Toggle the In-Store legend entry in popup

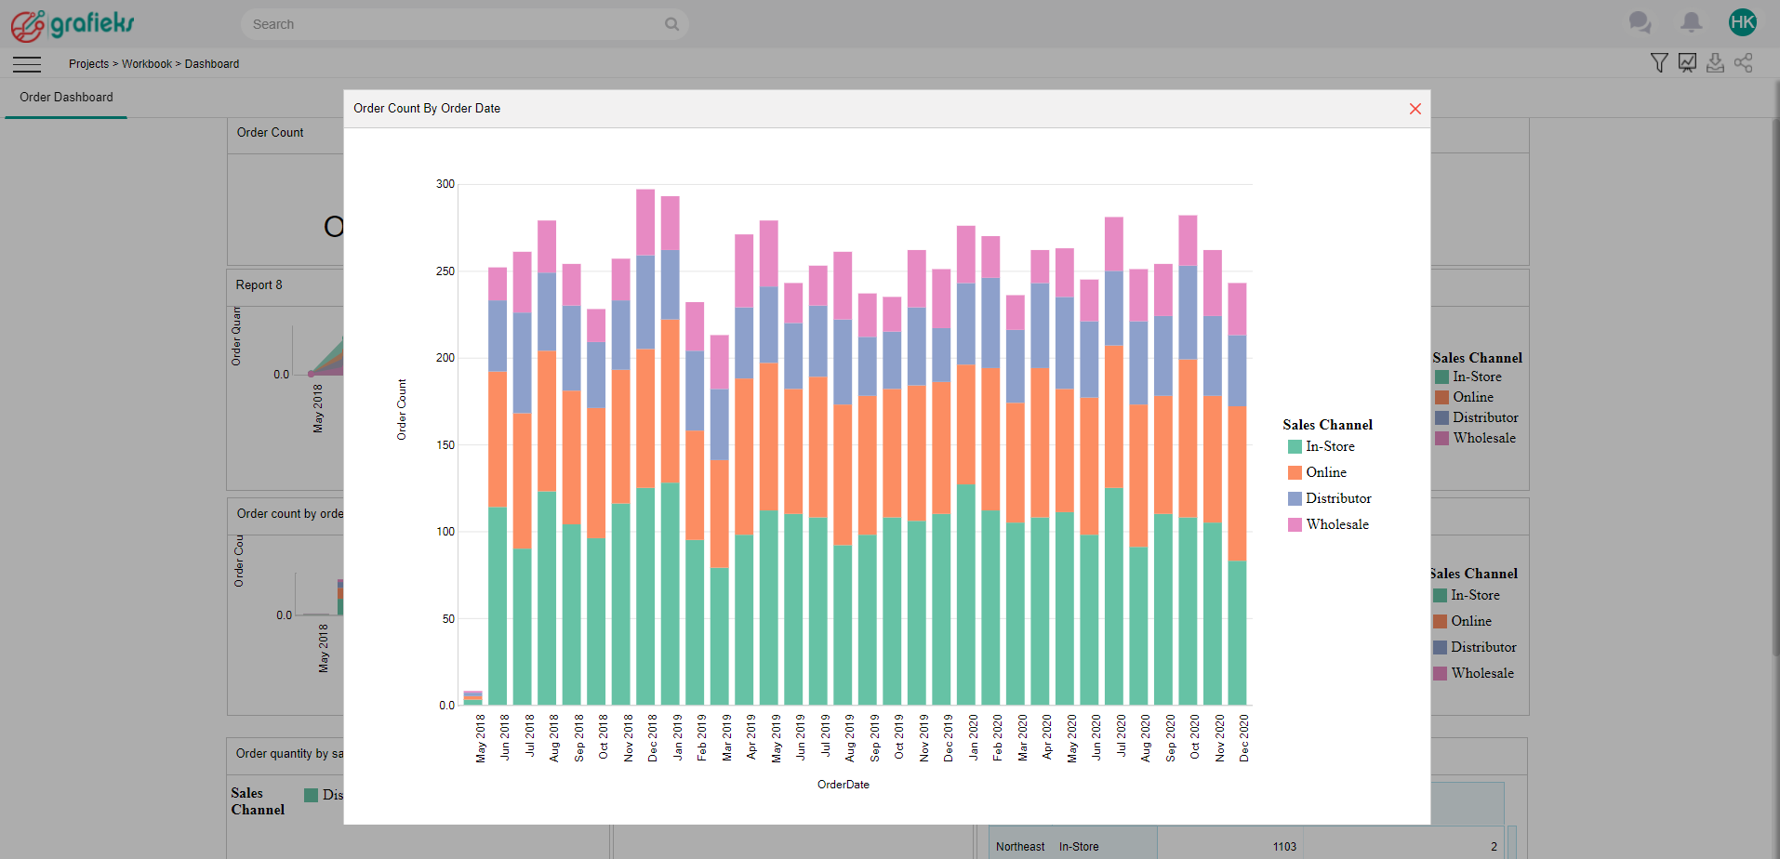(1329, 446)
